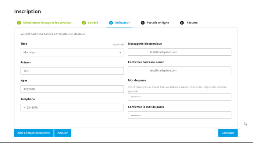The image size is (253, 143).
Task: Focus the Mot de passe field
Action: 179,97
